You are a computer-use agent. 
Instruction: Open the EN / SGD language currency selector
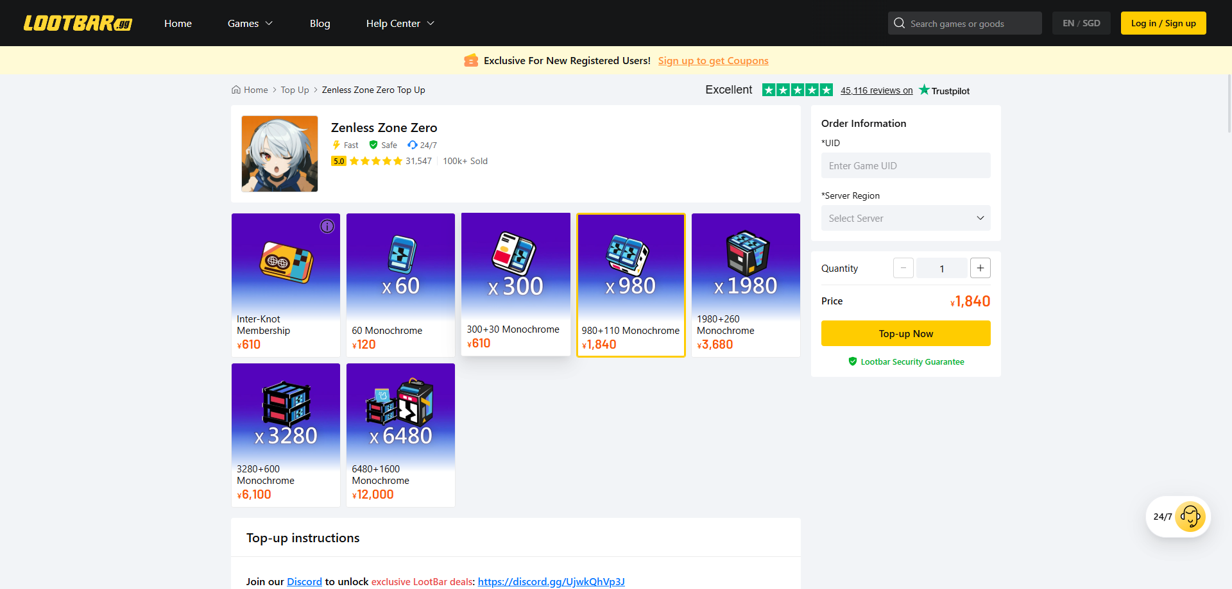pos(1081,23)
